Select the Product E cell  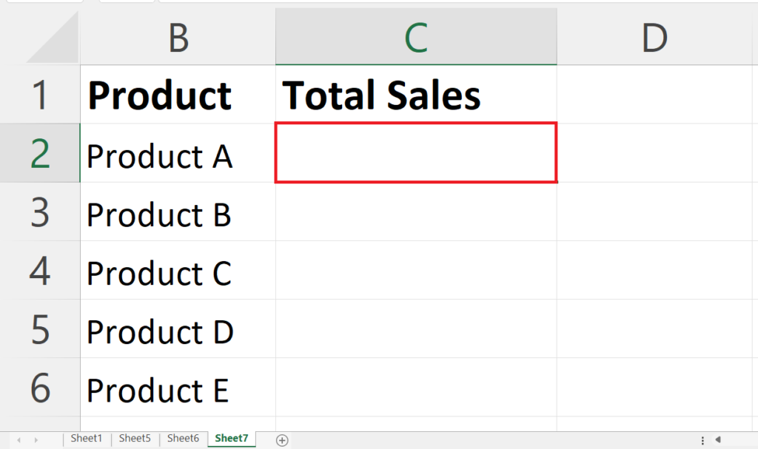click(178, 388)
